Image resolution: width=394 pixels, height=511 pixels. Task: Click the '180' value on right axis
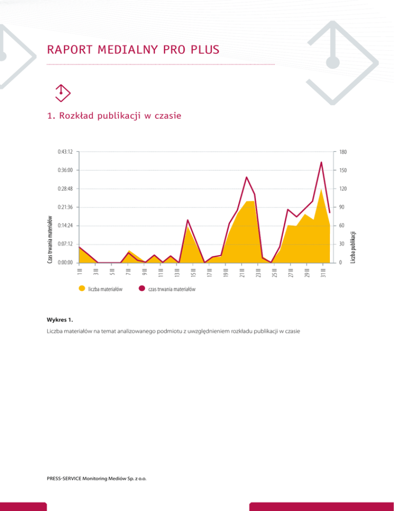tap(337, 152)
